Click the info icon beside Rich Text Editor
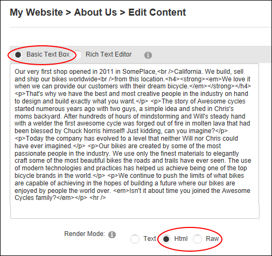Image resolution: width=272 pixels, height=256 pixels. point(148,55)
